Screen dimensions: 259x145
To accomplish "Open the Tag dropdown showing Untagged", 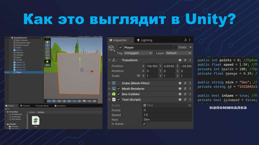I will pos(138,53).
